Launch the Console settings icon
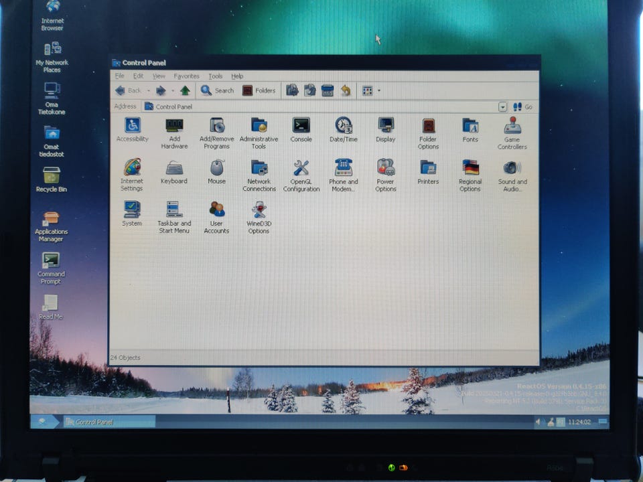 point(301,126)
